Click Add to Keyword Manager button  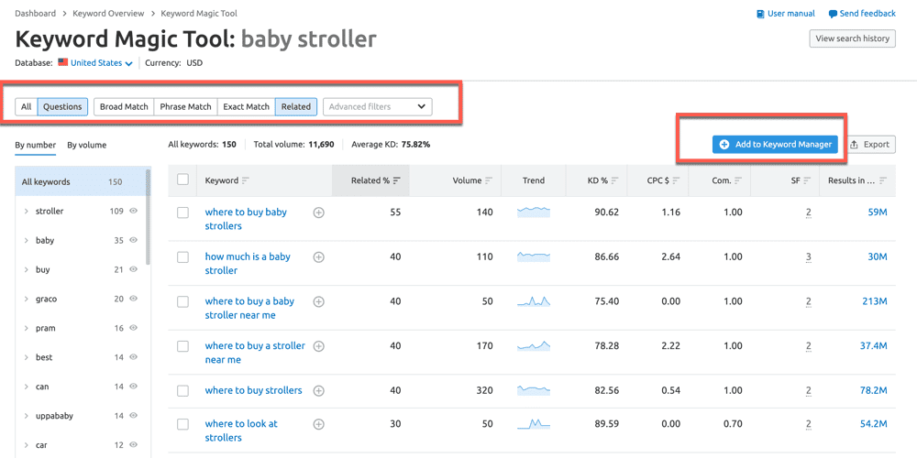click(775, 145)
